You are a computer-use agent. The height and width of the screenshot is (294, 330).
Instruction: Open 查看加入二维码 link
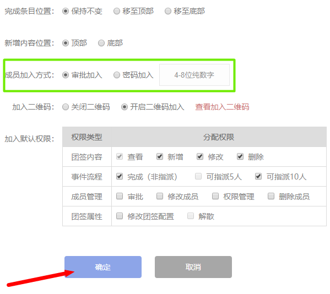[x=222, y=107]
